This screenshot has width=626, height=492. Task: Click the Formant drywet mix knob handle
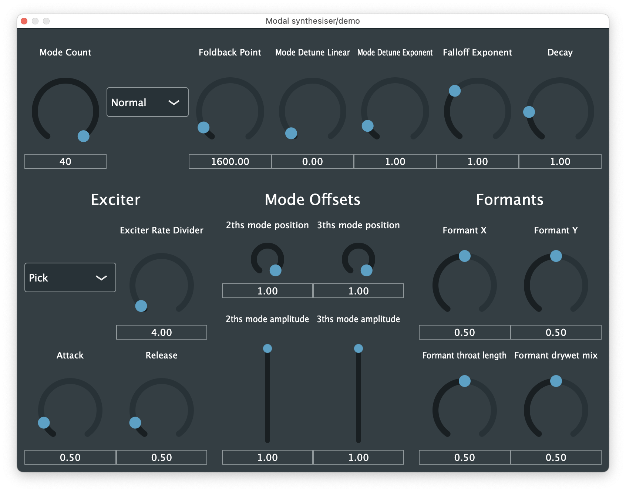click(556, 381)
